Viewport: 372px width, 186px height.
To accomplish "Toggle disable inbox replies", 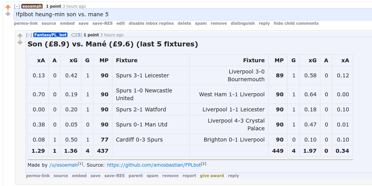I will click(x=151, y=23).
